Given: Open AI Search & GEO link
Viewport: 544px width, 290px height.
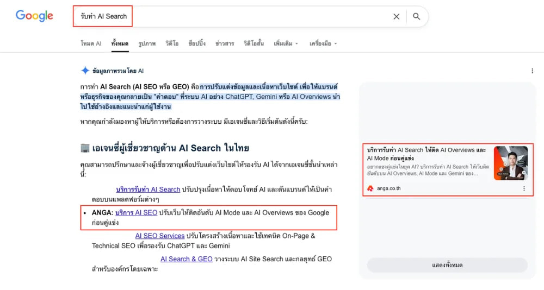Looking at the screenshot, I should [x=186, y=259].
